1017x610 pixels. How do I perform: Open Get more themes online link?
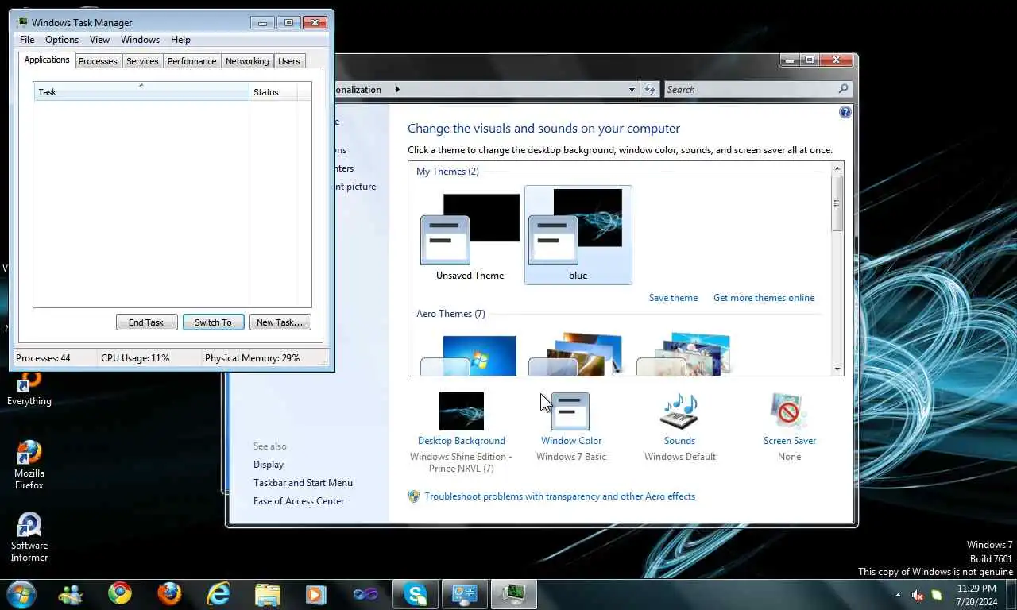point(764,298)
